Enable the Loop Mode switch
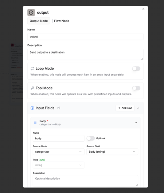 point(136,69)
